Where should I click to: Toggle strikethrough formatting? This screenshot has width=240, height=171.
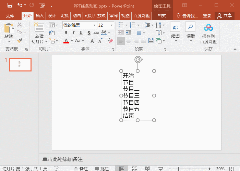click(96, 33)
